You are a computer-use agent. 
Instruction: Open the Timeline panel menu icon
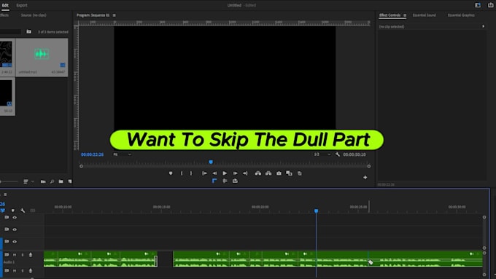click(5, 194)
